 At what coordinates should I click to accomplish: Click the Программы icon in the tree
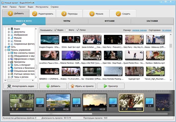click(12, 62)
